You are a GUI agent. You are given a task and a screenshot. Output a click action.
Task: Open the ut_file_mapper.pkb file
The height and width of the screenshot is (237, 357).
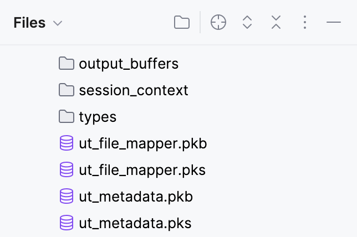[x=142, y=143]
